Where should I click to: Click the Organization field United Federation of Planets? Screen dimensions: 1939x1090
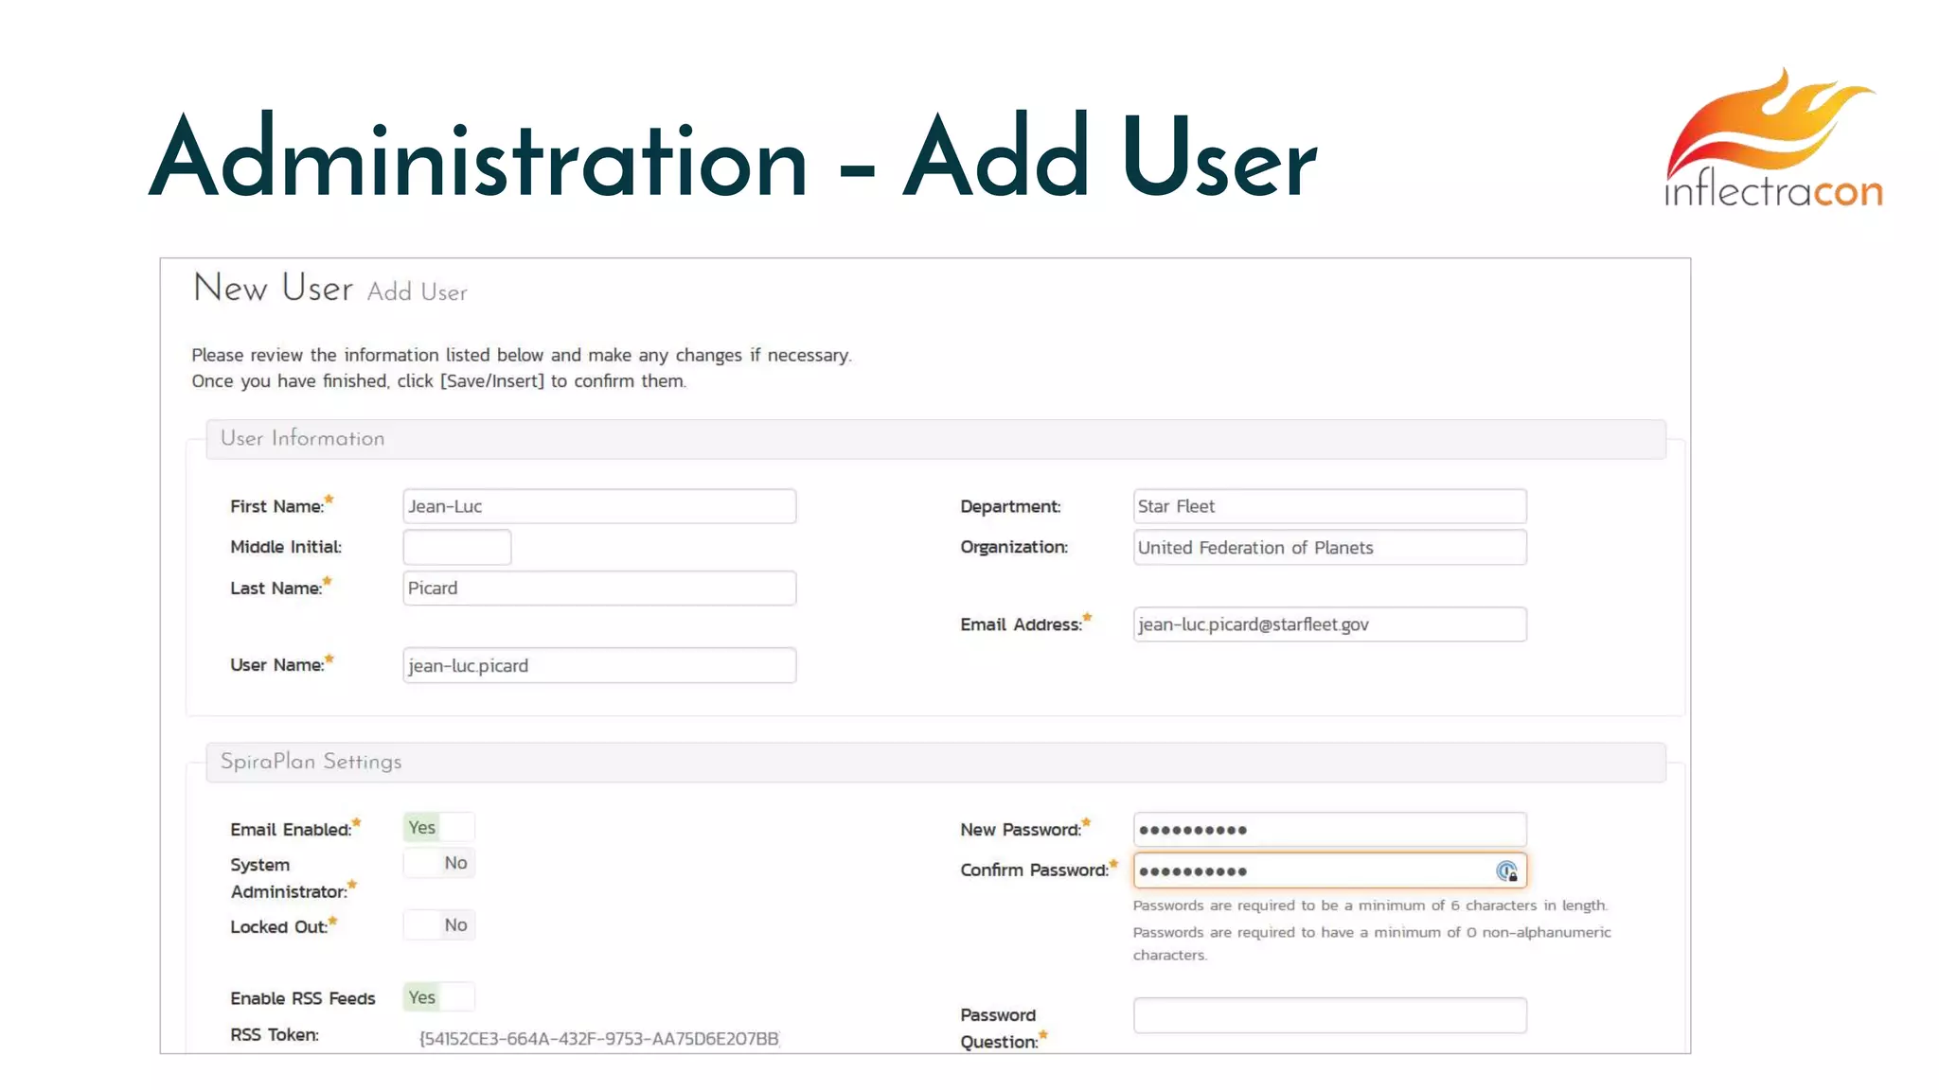point(1329,547)
